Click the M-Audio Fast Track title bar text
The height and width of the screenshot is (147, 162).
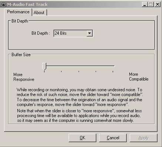(x=27, y=4)
